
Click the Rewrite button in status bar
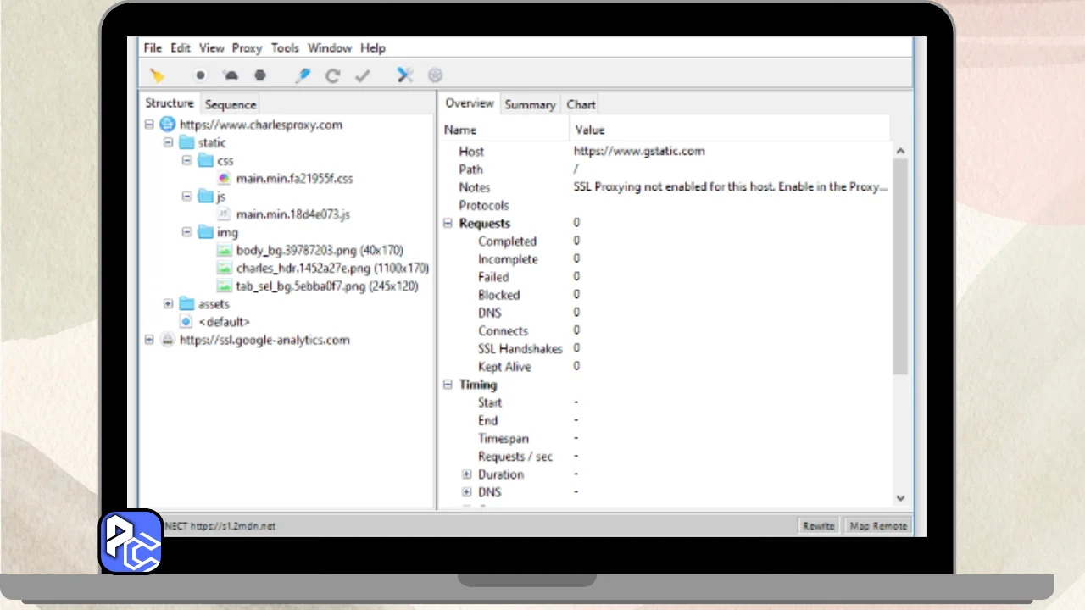[x=818, y=526]
